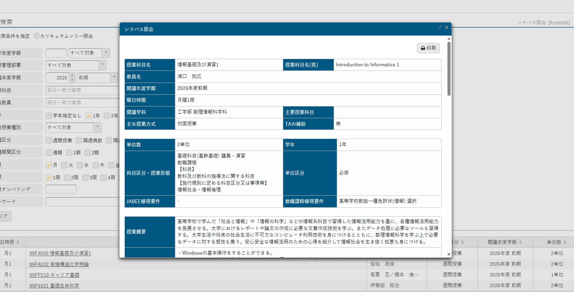Check the 2年 checkbox
Viewport: 574px width, 292px height.
(x=107, y=116)
